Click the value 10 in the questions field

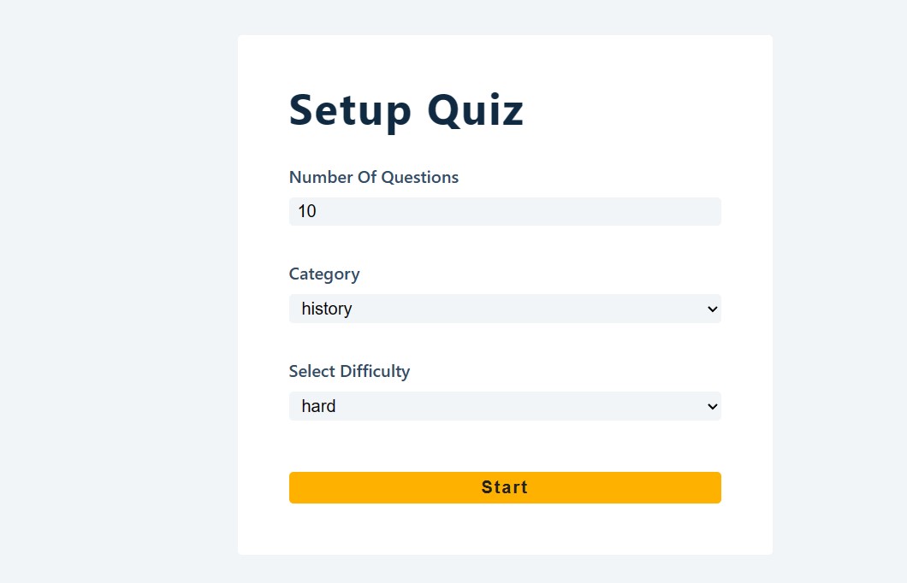(x=307, y=211)
